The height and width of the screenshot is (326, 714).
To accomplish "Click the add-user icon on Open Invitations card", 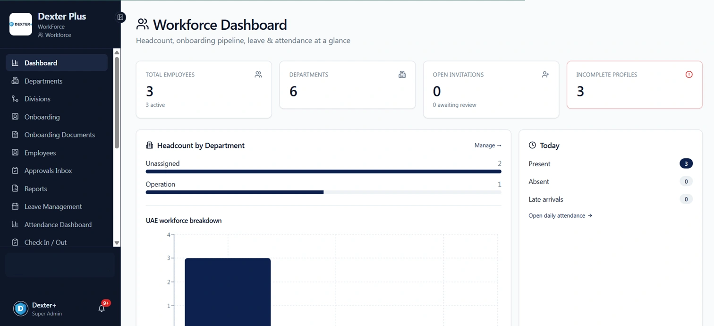I will tap(545, 75).
